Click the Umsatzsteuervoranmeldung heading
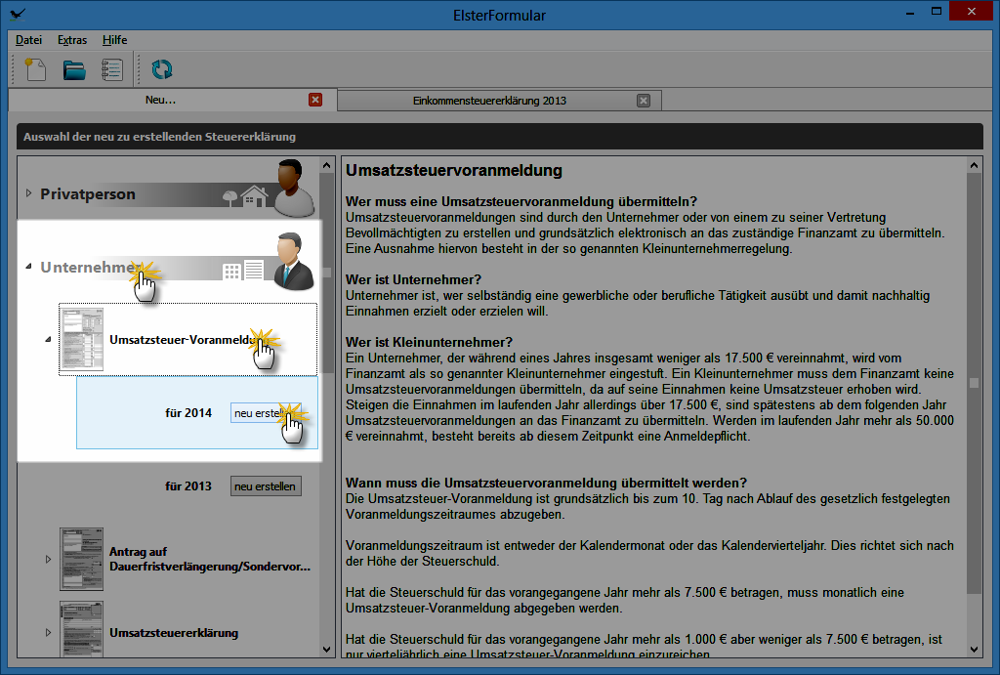 pyautogui.click(x=454, y=170)
